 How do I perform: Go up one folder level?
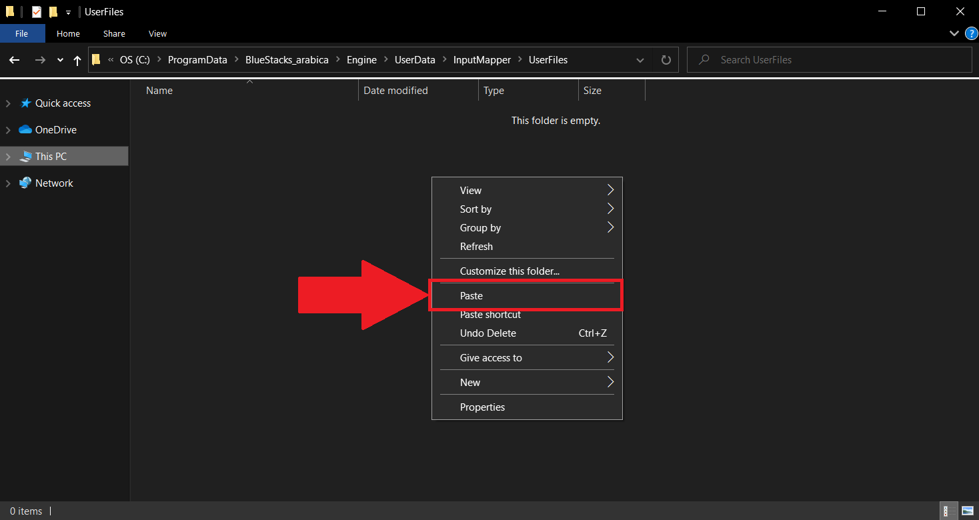click(x=77, y=60)
